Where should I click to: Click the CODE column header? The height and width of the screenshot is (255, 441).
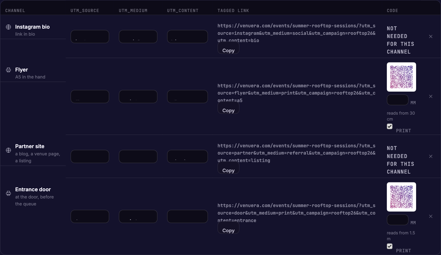point(393,11)
